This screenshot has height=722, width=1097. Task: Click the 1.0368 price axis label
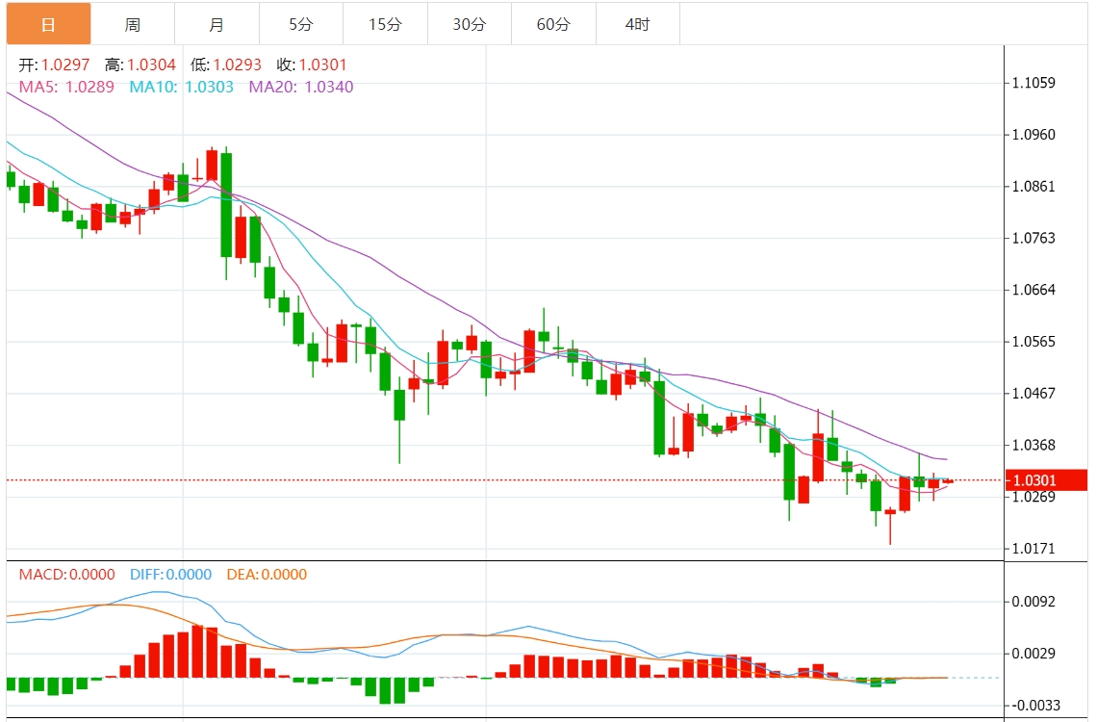1033,445
